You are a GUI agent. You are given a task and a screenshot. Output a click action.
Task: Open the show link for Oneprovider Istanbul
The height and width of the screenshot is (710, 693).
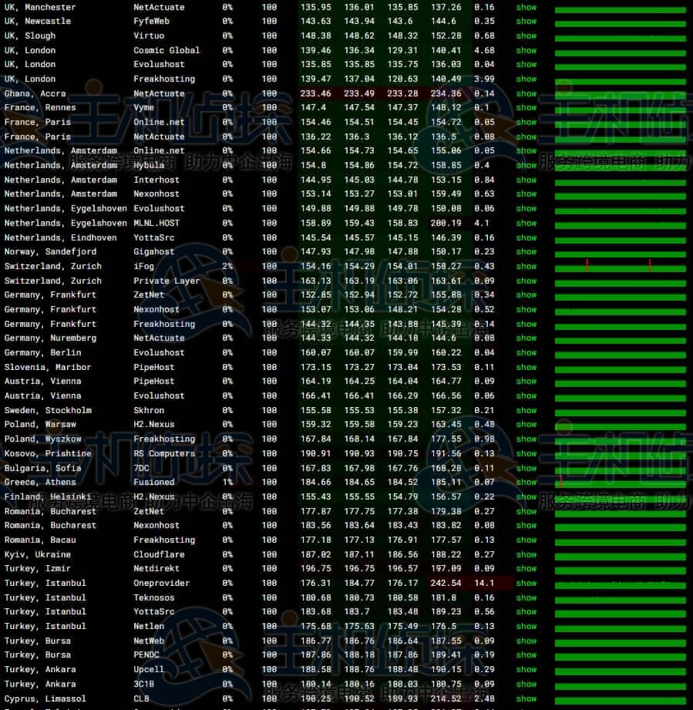pyautogui.click(x=526, y=584)
